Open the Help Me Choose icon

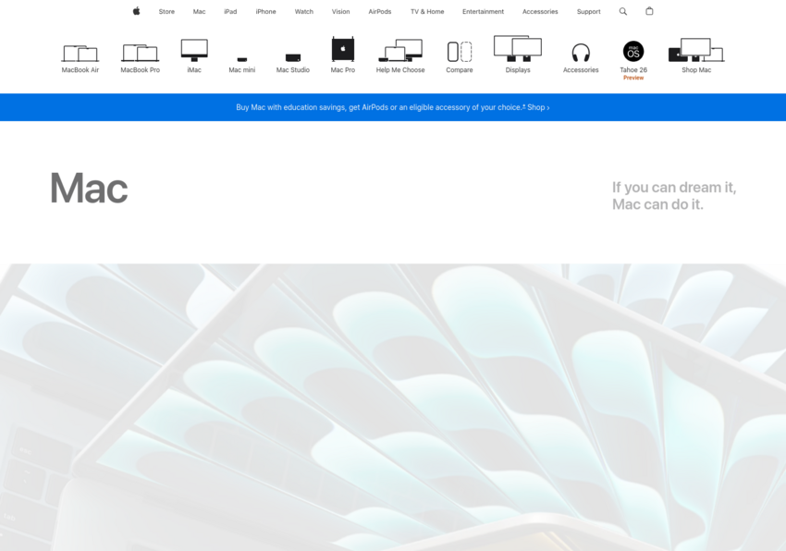tap(400, 50)
